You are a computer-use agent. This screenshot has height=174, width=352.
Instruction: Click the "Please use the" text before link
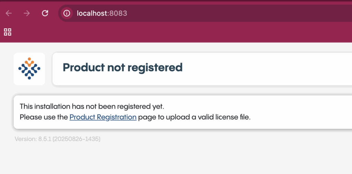point(44,117)
